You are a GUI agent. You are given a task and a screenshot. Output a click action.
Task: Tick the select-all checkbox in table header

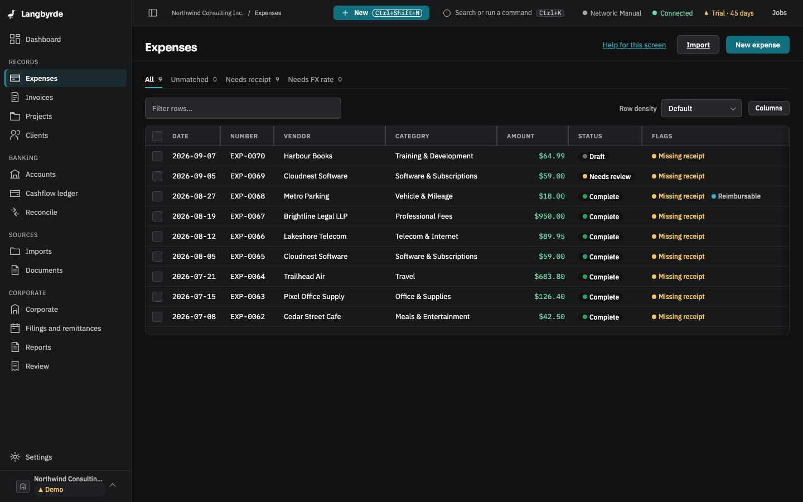tap(157, 136)
